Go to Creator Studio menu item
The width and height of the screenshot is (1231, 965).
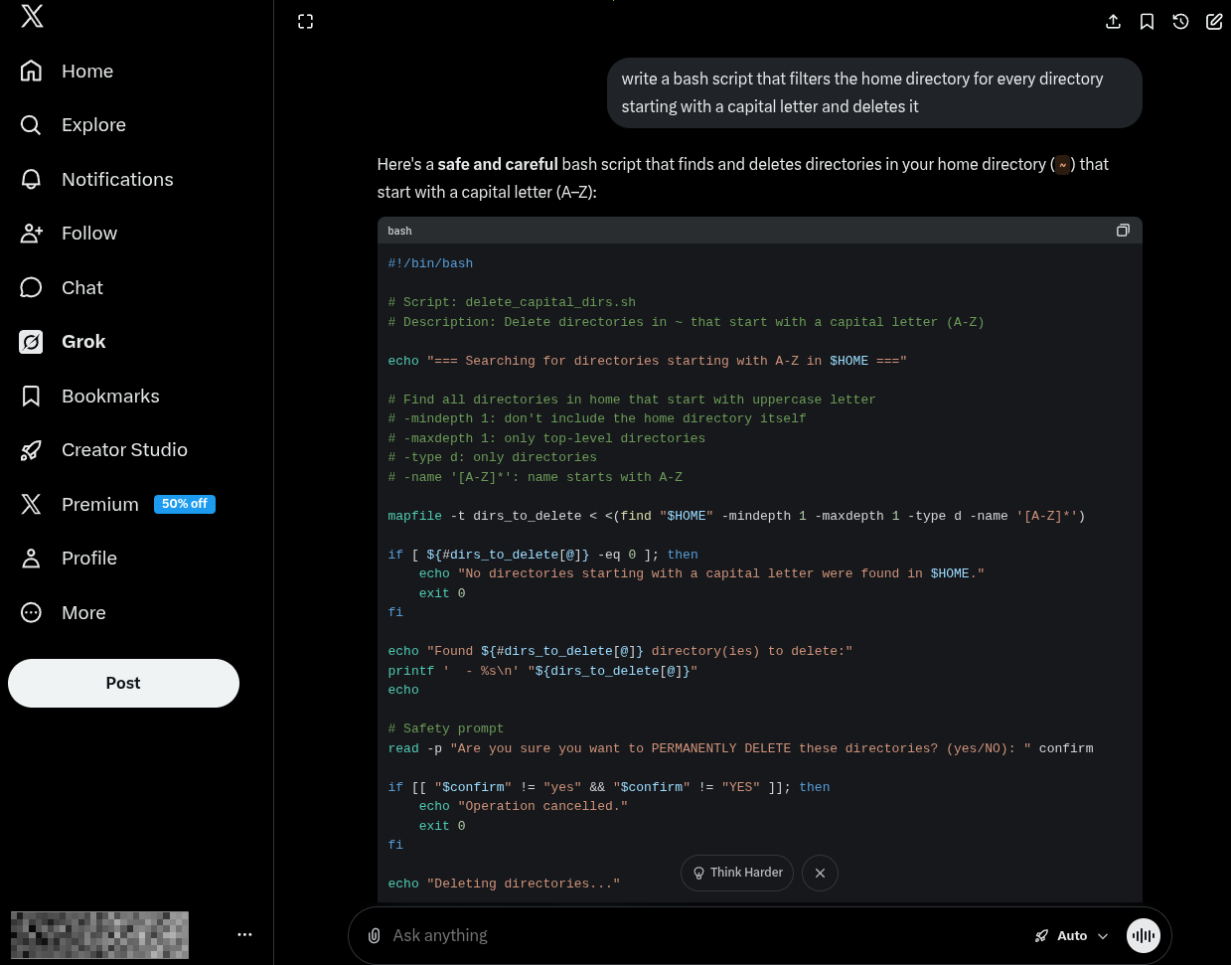tap(124, 450)
